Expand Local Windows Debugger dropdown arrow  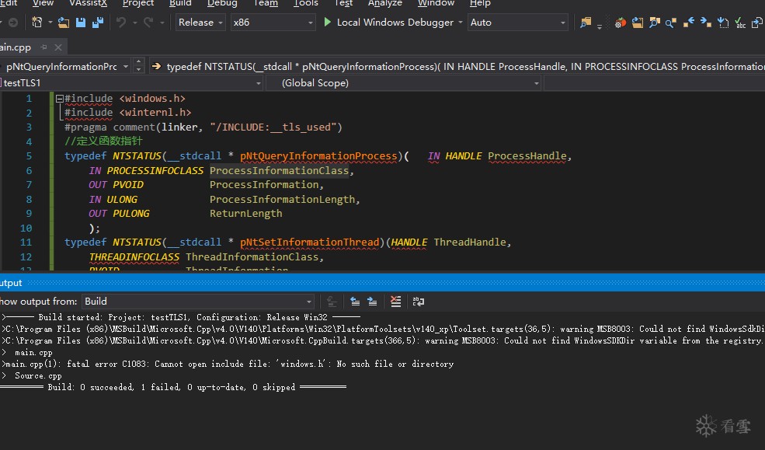[x=460, y=23]
